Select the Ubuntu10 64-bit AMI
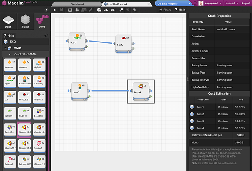This screenshot has height=171, width=252. 39,129
